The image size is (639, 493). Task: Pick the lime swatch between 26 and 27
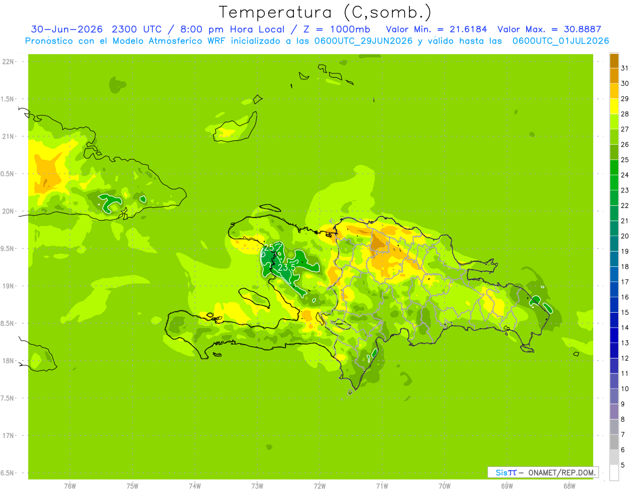[614, 137]
